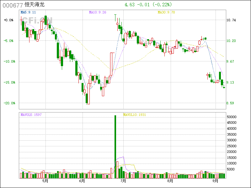The height and width of the screenshot is (188, 251).
Task: Click the 7月 date axis marker
Action: (123, 181)
